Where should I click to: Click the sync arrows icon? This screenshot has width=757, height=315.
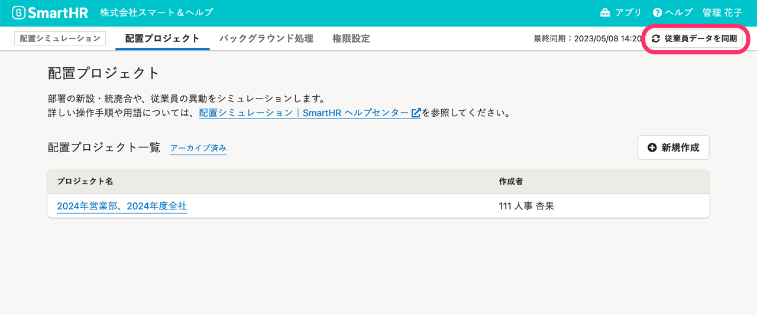(x=656, y=39)
